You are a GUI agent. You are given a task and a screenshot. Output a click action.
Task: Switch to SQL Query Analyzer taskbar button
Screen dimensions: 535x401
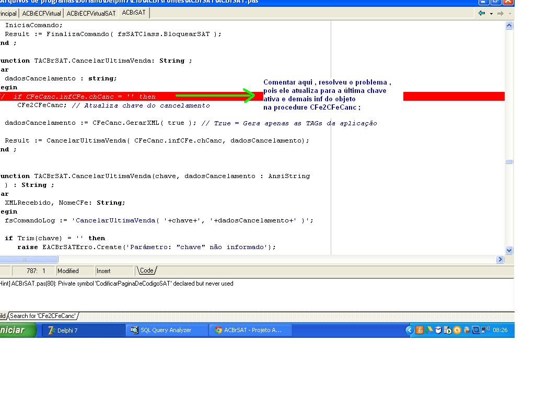pos(167,330)
